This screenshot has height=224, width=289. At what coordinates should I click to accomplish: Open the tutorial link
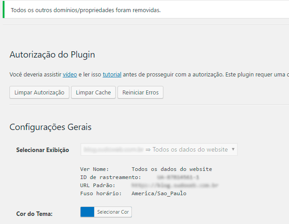click(x=112, y=74)
